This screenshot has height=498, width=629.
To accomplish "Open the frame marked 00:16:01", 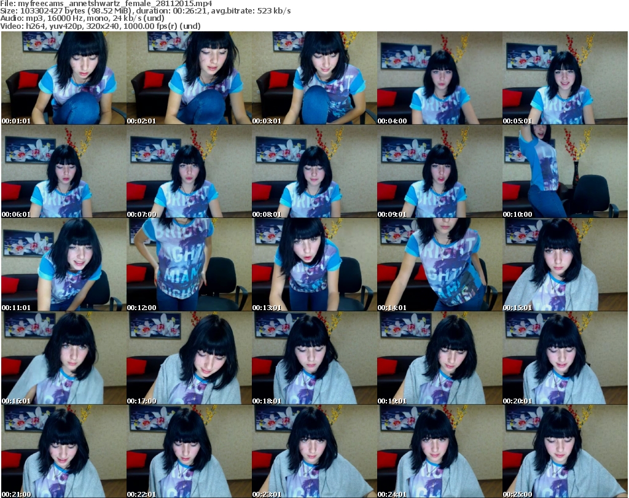I will [64, 358].
